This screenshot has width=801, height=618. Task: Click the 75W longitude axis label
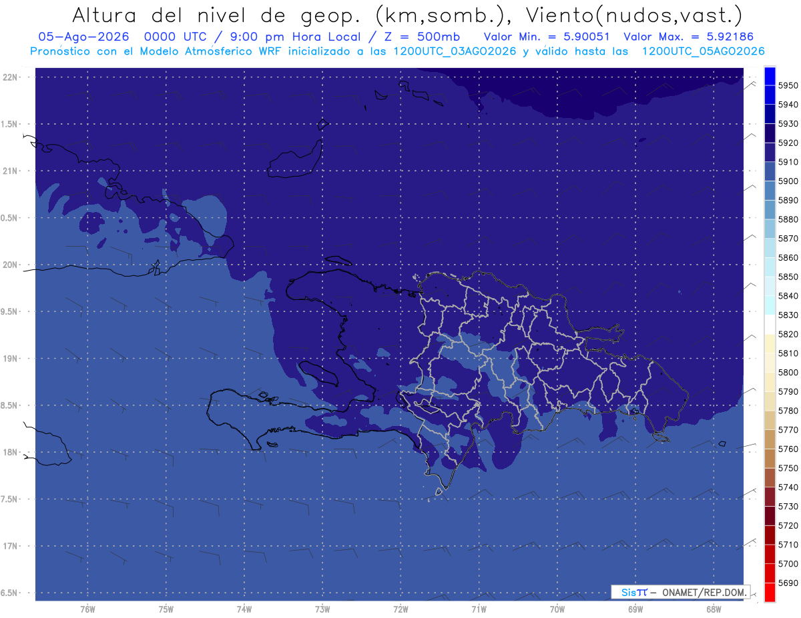(166, 609)
